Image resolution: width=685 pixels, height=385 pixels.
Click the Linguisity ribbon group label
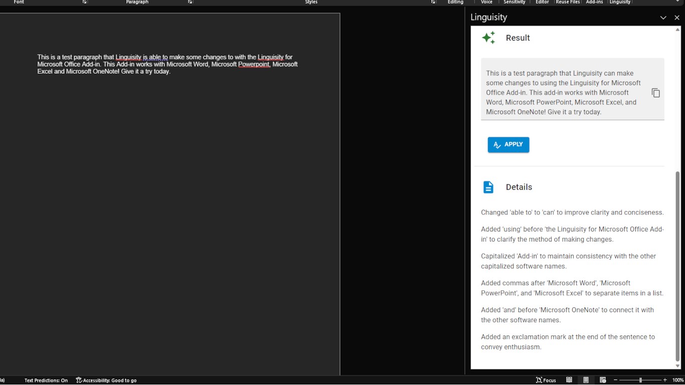620,2
